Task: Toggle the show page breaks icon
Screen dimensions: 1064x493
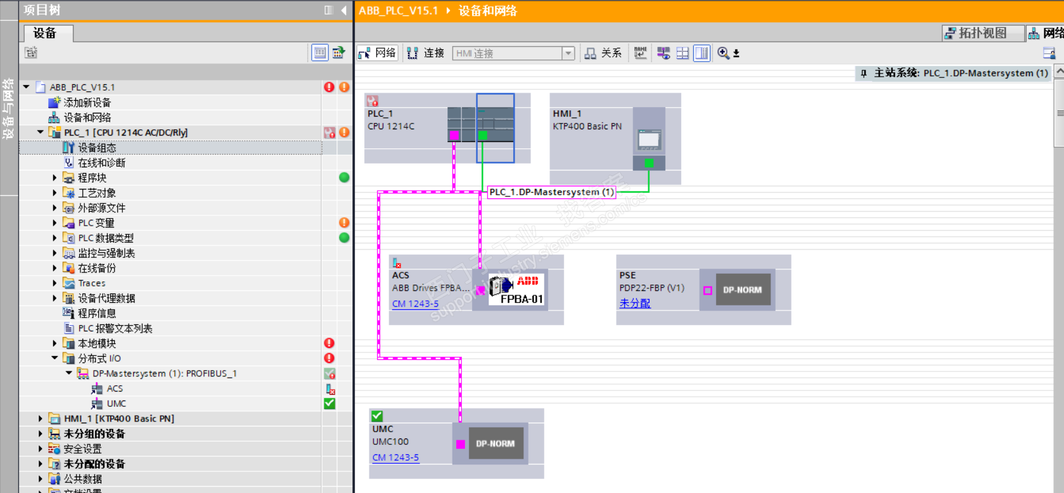Action: (x=683, y=53)
